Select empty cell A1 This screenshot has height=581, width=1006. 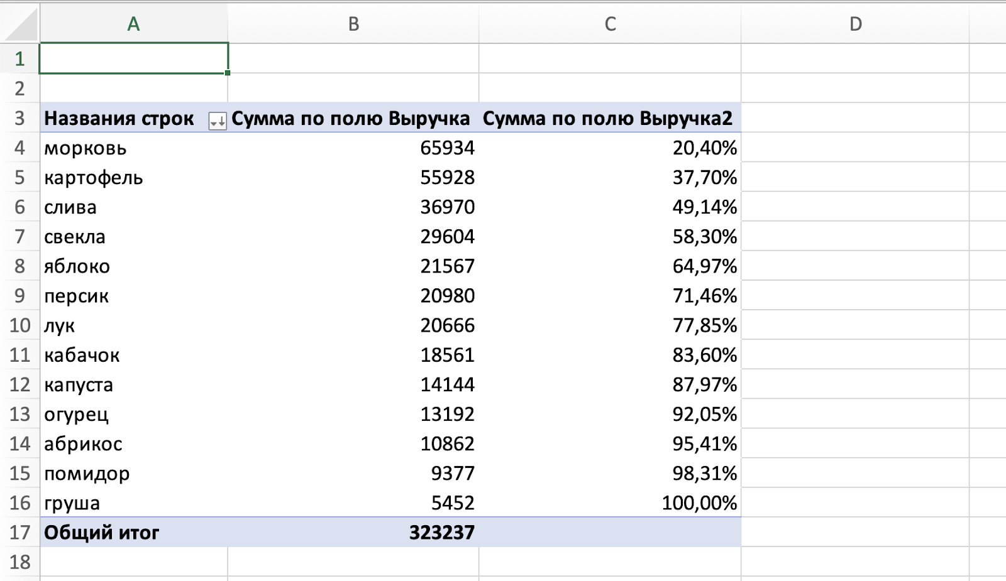(133, 59)
